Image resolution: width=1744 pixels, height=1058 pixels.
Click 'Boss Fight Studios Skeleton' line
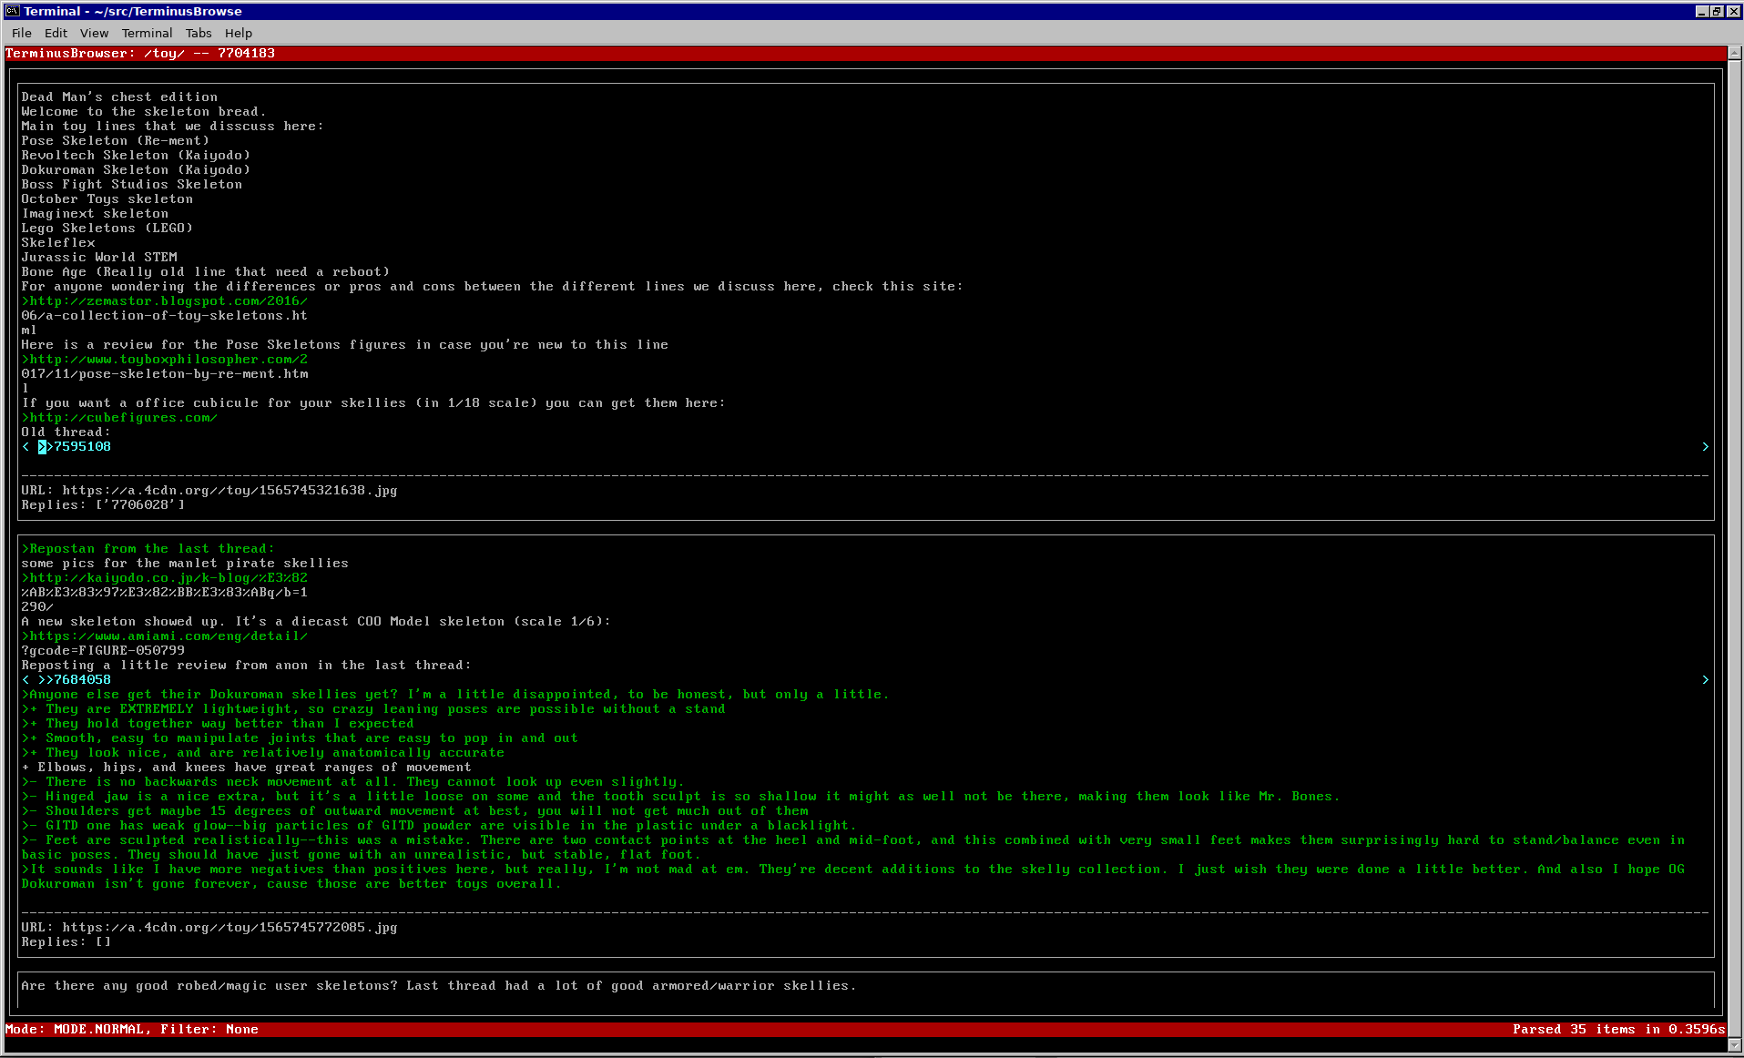tap(132, 184)
